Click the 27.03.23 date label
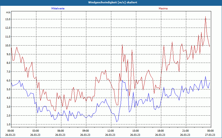Image resolution: width=222 pixels, height=138 pixels. (x=211, y=135)
